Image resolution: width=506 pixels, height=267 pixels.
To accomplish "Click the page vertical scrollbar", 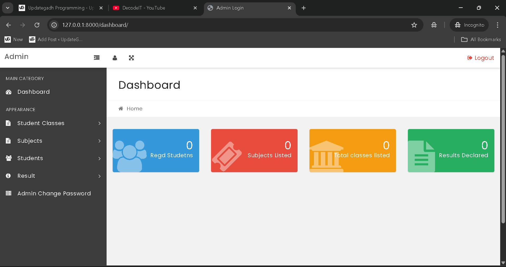I will [503, 140].
